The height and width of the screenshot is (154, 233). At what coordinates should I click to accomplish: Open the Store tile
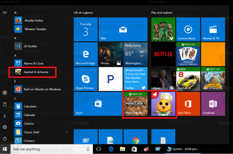coord(98,104)
